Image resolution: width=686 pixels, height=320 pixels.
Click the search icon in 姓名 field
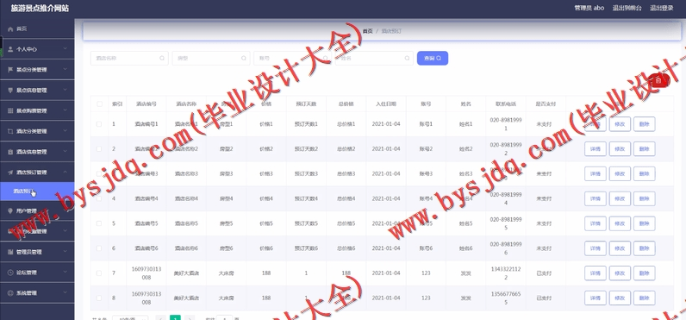click(x=407, y=59)
